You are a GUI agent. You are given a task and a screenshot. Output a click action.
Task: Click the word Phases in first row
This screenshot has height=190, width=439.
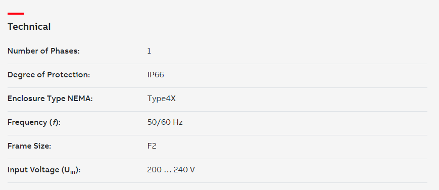[65, 51]
